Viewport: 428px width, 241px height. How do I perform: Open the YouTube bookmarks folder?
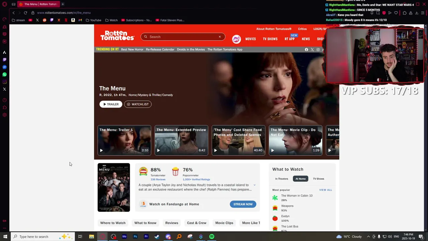tap(93, 20)
